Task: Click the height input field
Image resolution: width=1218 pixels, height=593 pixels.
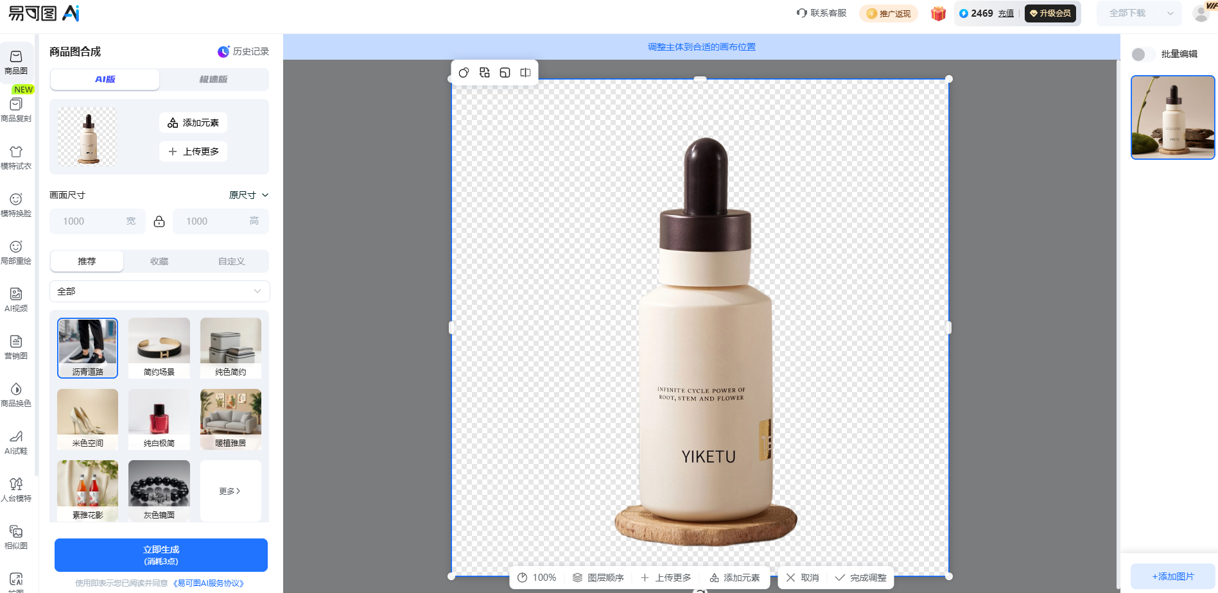Action: pyautogui.click(x=221, y=221)
